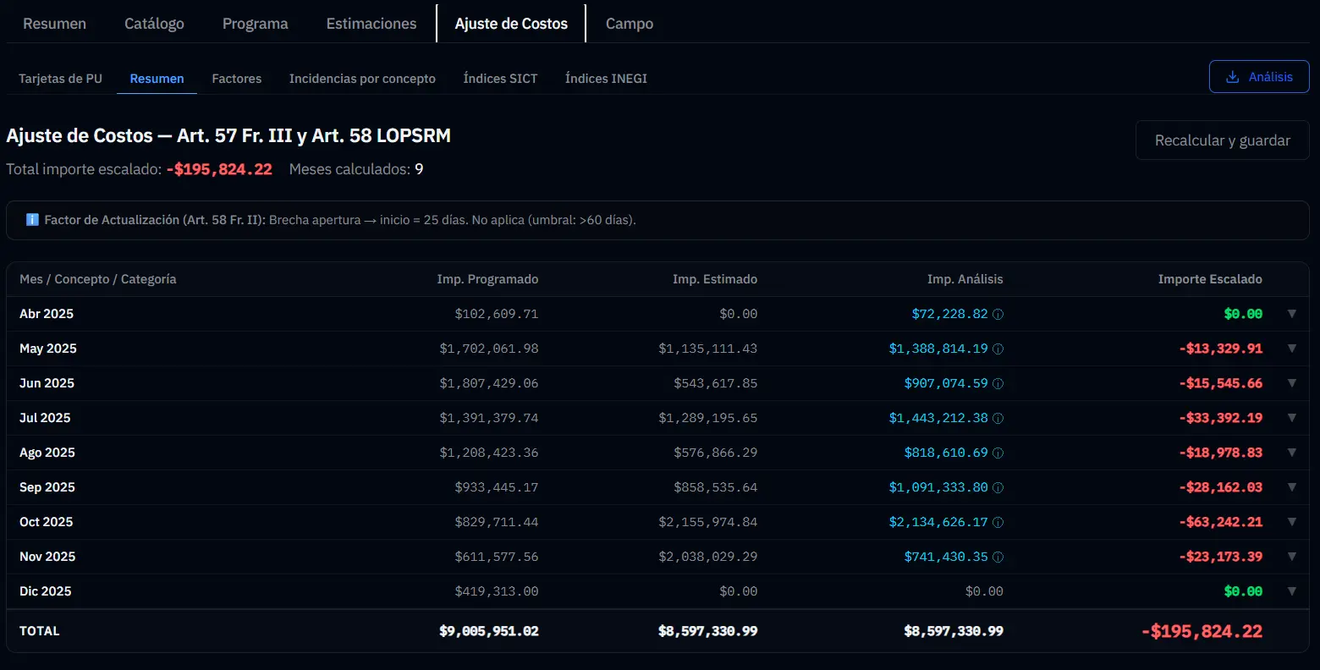Expand the Dic 2025 row arrow

click(x=1291, y=591)
